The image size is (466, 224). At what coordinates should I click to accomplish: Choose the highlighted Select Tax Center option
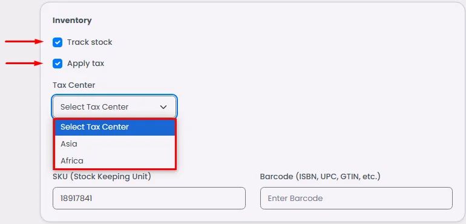(x=115, y=127)
